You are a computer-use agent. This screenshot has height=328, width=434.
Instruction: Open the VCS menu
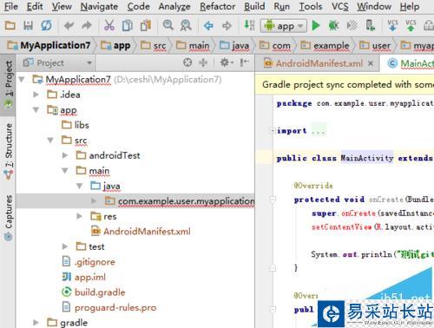[340, 6]
